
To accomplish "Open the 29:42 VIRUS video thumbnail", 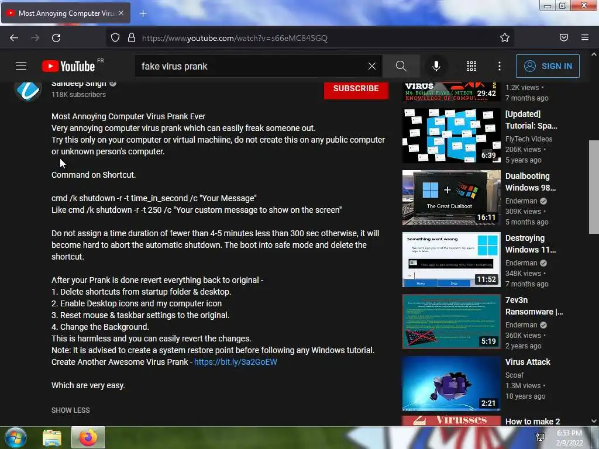I will (x=451, y=92).
